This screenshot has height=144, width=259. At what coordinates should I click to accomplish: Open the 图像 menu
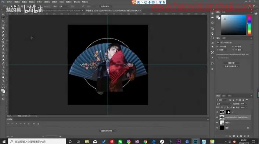24,2
